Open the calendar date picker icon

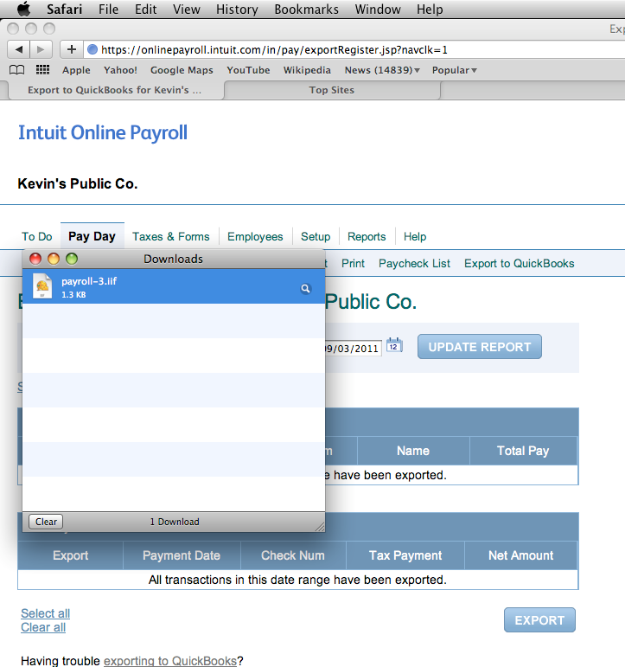click(x=394, y=345)
